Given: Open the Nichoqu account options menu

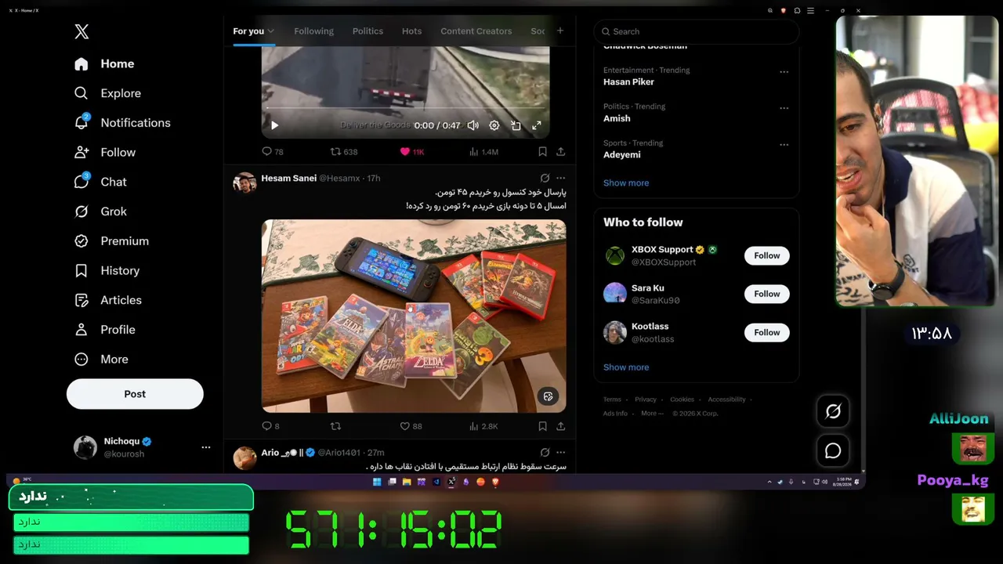Looking at the screenshot, I should (x=206, y=447).
